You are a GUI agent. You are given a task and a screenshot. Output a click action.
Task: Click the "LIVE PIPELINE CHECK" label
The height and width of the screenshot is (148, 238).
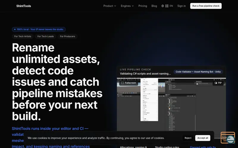(135, 70)
